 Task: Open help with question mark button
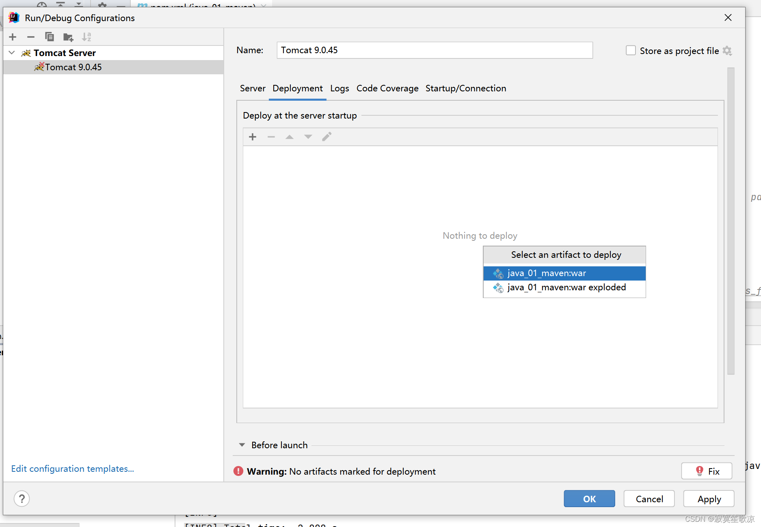[22, 499]
